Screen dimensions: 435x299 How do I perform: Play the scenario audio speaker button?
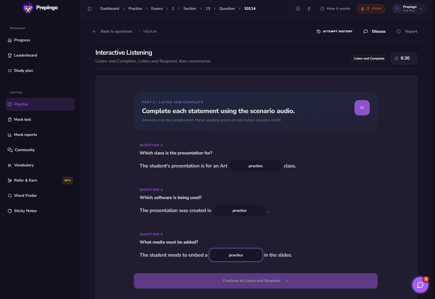click(x=362, y=108)
